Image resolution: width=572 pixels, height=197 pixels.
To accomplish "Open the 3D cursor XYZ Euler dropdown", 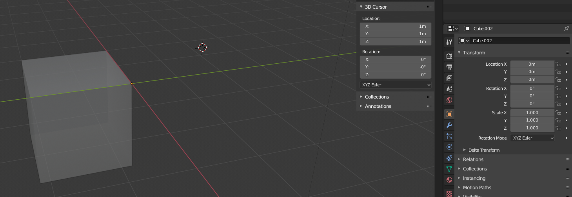I will click(x=396, y=85).
